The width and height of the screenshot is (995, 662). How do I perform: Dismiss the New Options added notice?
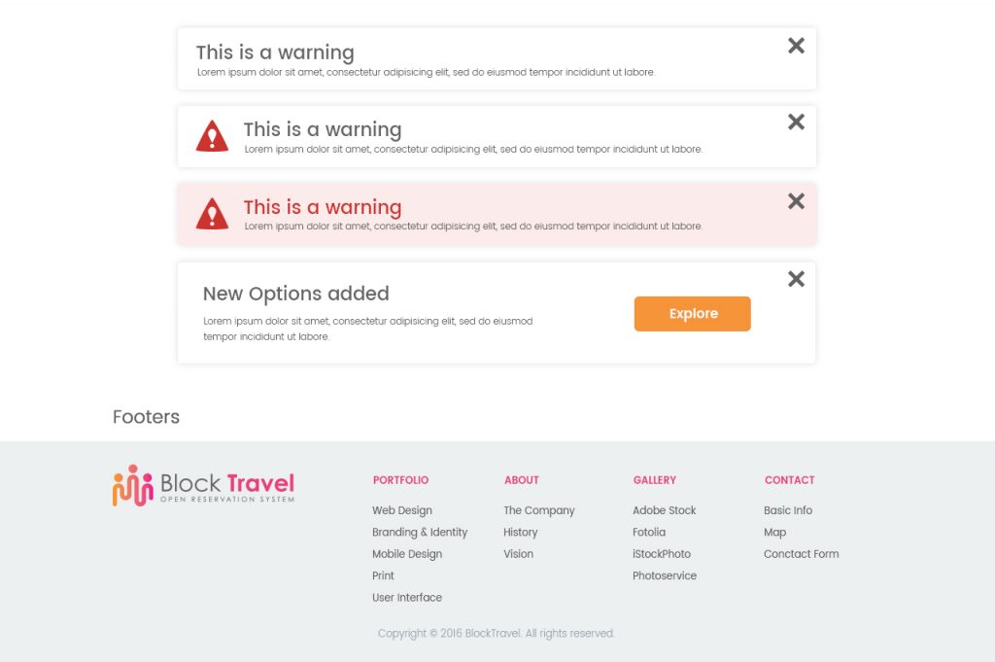click(x=796, y=279)
